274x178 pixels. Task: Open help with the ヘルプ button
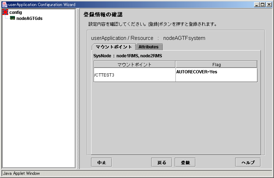click(x=248, y=162)
